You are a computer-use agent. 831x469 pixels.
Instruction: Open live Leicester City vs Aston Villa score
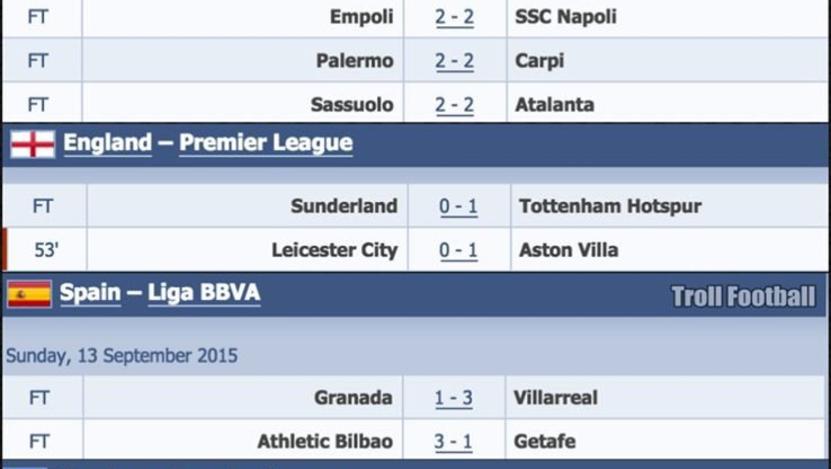[x=458, y=251]
